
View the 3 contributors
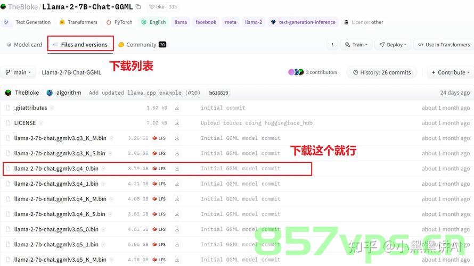pos(313,72)
